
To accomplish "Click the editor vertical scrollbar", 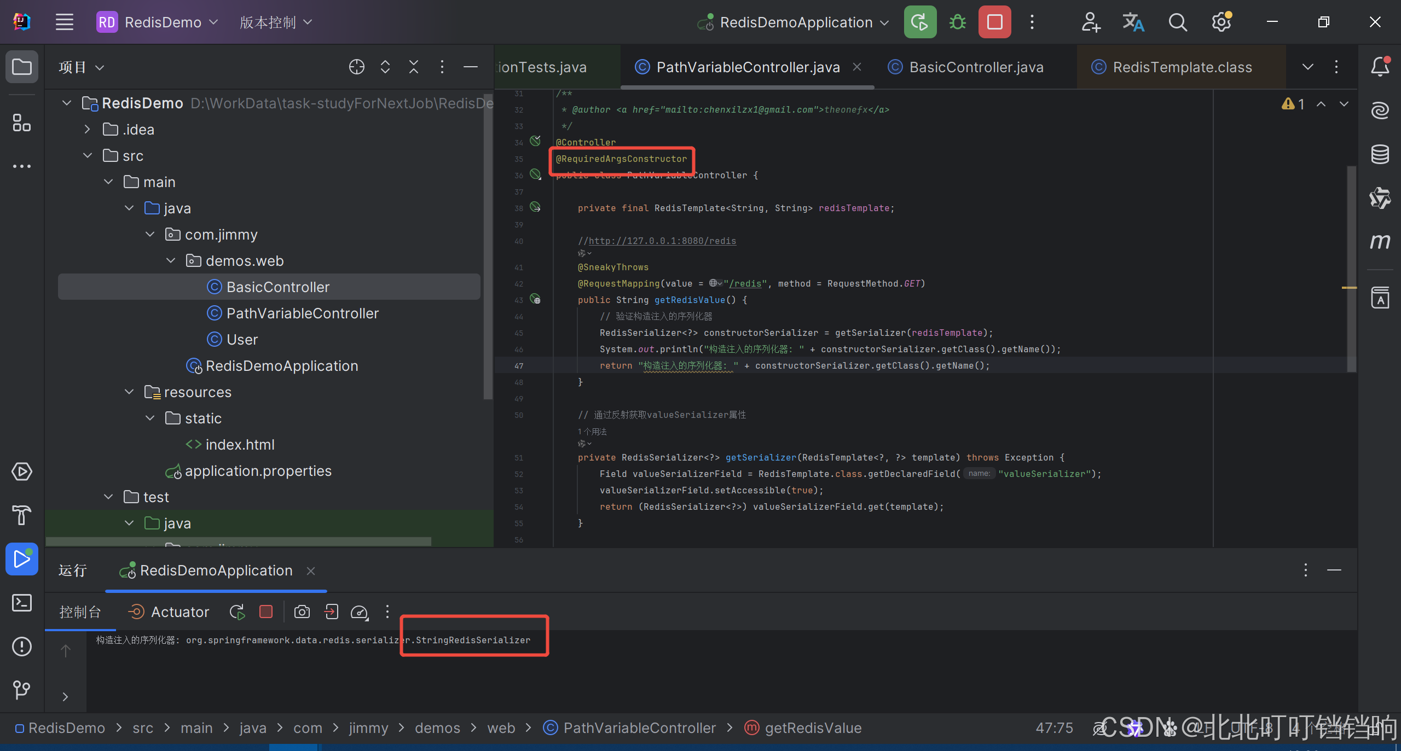I will tap(1351, 268).
